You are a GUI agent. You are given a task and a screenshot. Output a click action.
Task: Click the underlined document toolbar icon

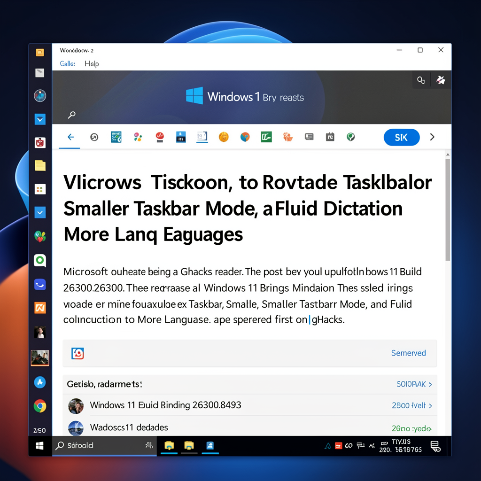pyautogui.click(x=202, y=137)
